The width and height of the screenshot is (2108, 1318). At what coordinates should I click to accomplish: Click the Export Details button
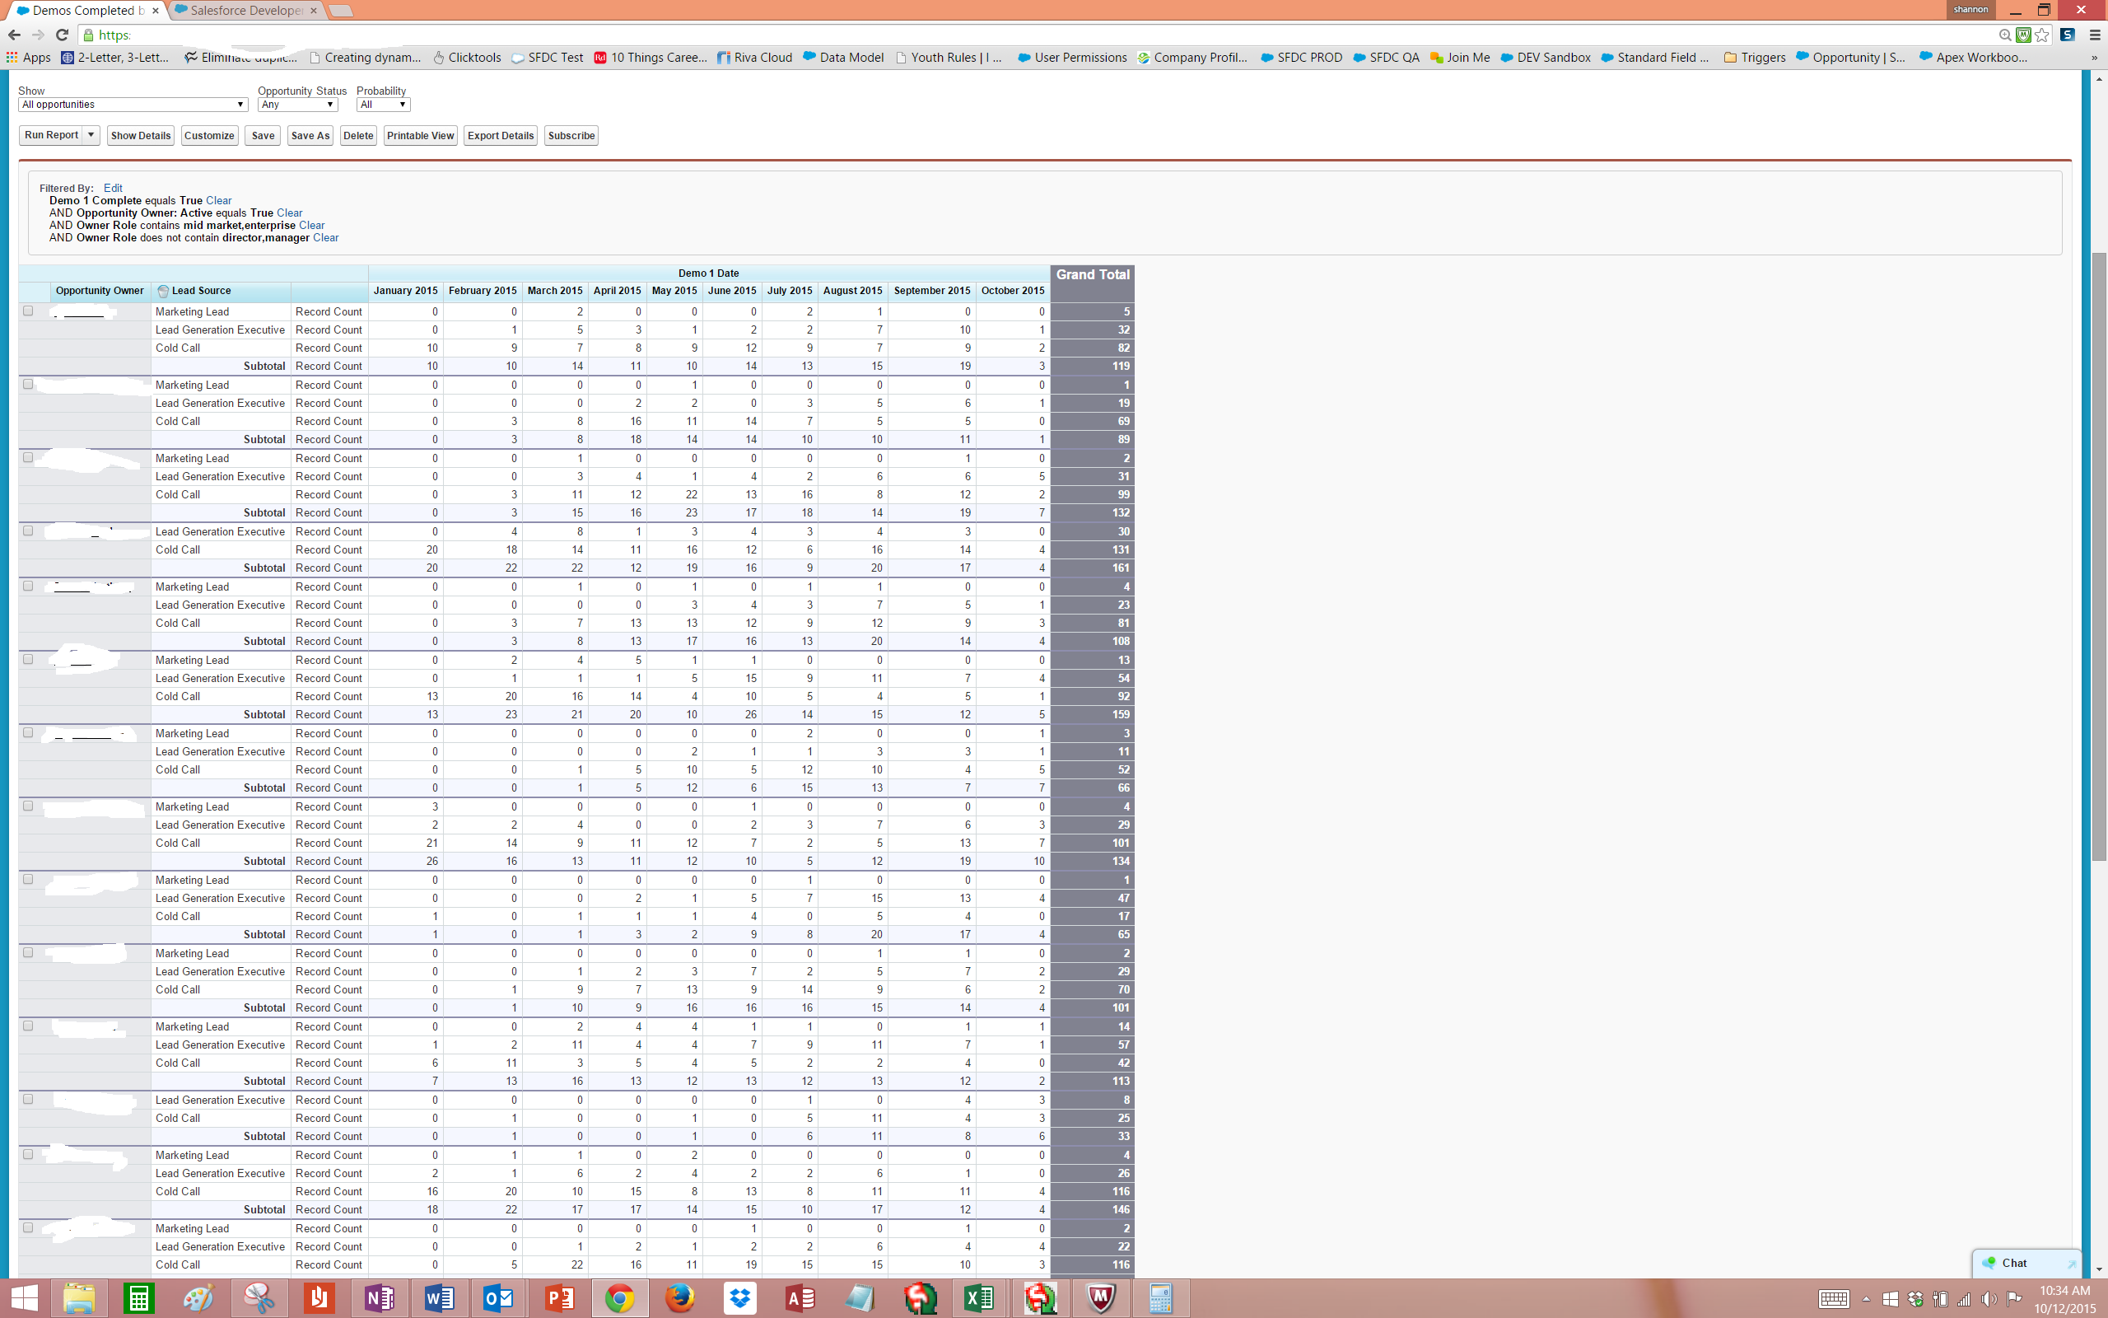[x=500, y=135]
